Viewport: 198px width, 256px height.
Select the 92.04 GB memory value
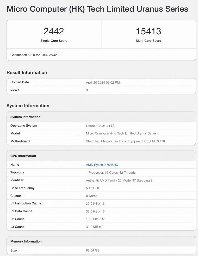93,250
